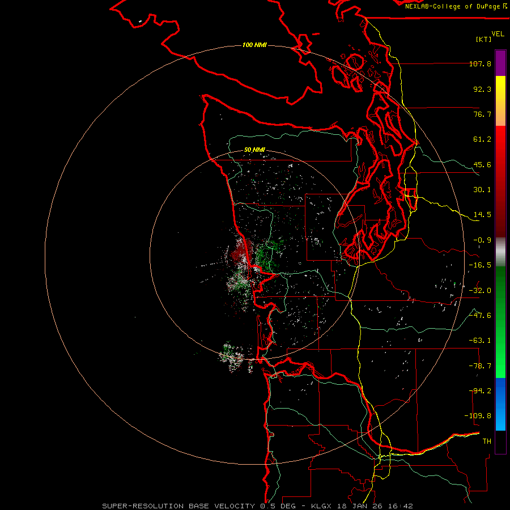This screenshot has height=510, width=510.
Task: Click the 92.3 velocity legend value
Action: click(482, 89)
